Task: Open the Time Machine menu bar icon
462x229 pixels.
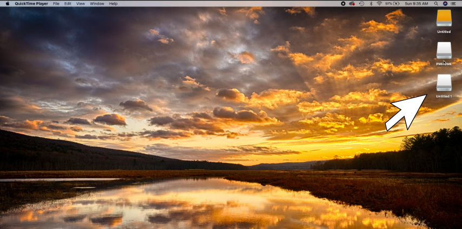Action: click(x=361, y=4)
